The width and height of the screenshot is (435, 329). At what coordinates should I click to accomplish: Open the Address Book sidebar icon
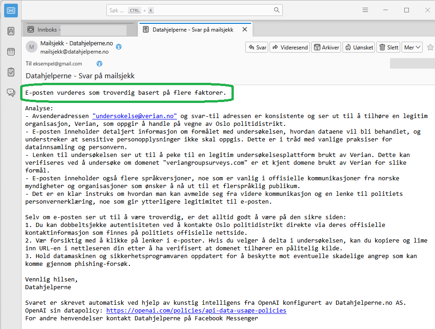11,31
